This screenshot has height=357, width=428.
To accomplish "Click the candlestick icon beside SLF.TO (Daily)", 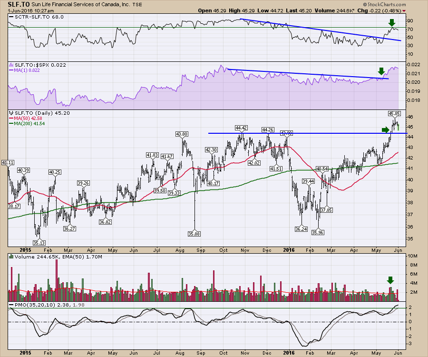I will [x=10, y=113].
